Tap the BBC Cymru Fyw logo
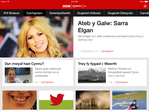The height and width of the screenshot is (111, 149). pyautogui.click(x=74, y=6)
